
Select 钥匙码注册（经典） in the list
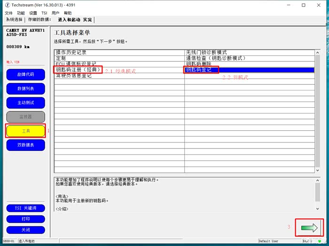tap(78, 70)
